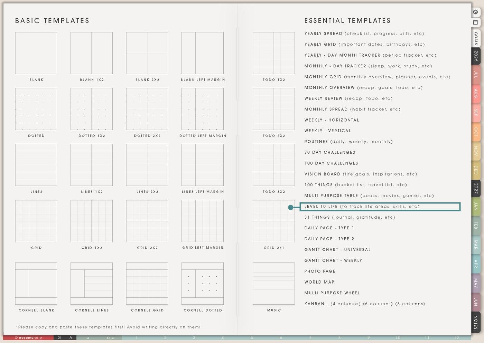Open the JUL month tab
Viewport: 484px width, 343px height.
tap(476, 74)
